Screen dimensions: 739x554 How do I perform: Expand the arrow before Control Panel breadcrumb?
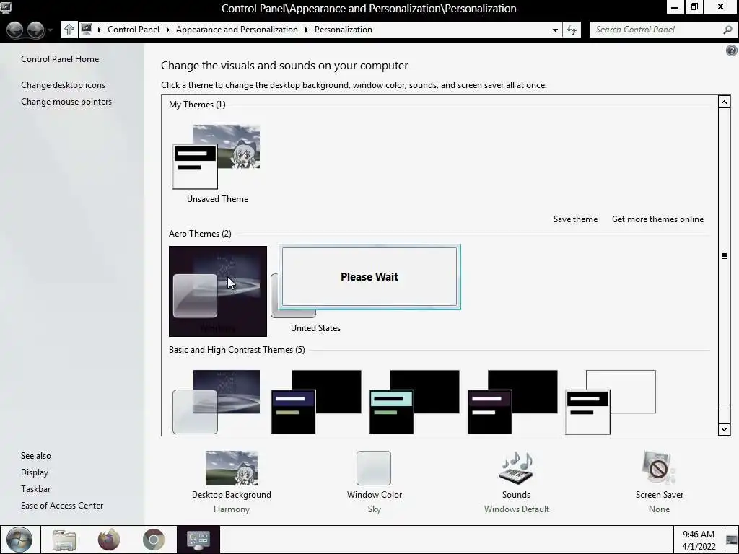pyautogui.click(x=100, y=30)
